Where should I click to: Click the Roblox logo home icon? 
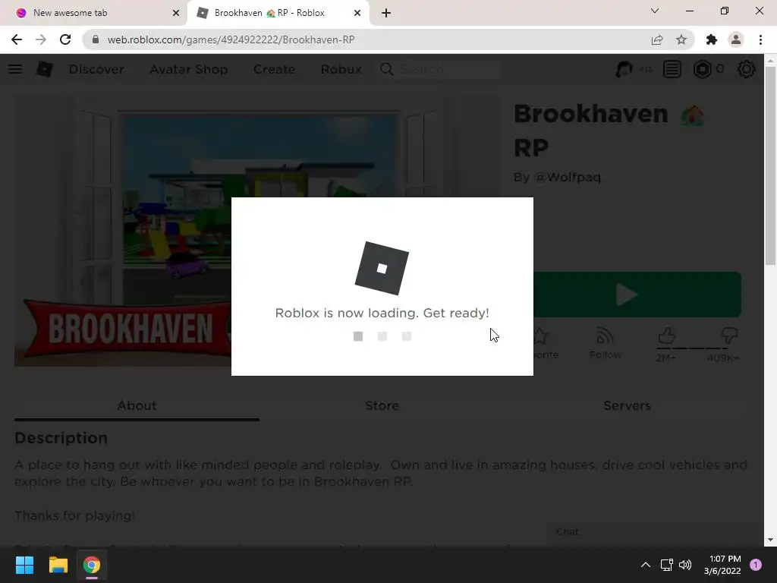44,69
